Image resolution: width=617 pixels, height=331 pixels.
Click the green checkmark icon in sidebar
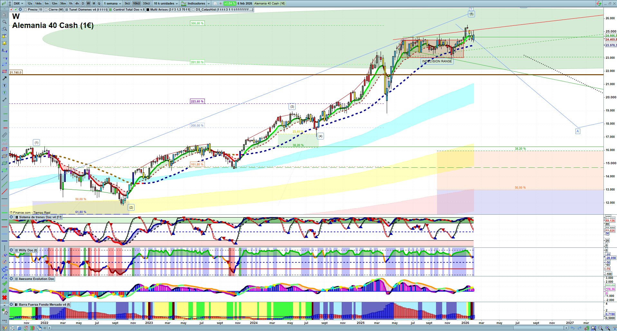5,283
